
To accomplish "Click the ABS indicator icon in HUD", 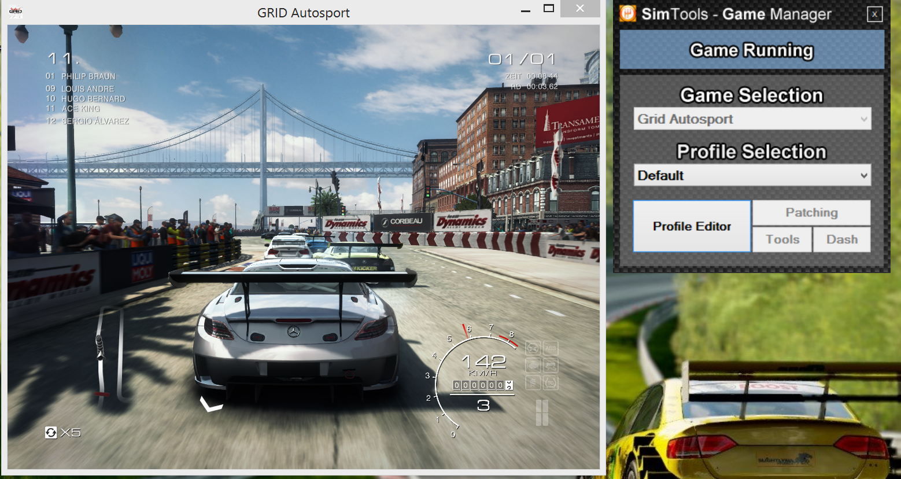I will tap(551, 348).
